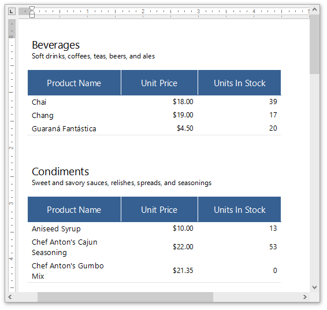Click the left indent marker on the ruler
This screenshot has width=327, height=310.
coord(32,15)
